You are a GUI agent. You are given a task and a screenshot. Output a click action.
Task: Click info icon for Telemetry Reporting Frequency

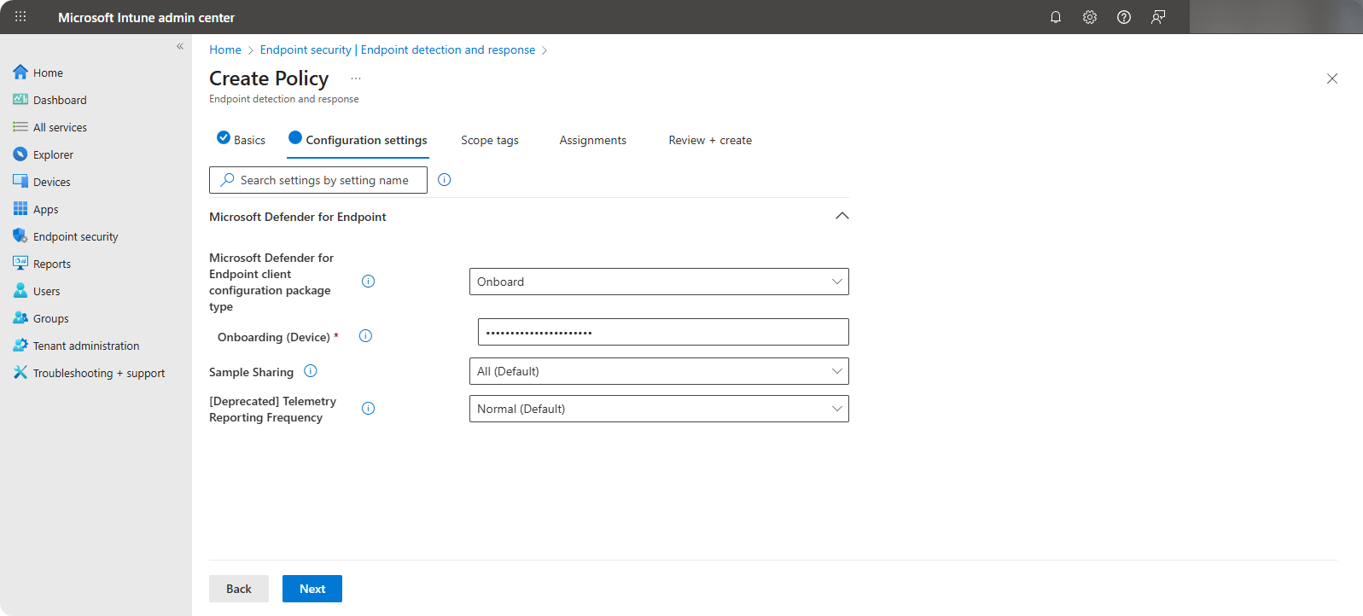point(368,409)
